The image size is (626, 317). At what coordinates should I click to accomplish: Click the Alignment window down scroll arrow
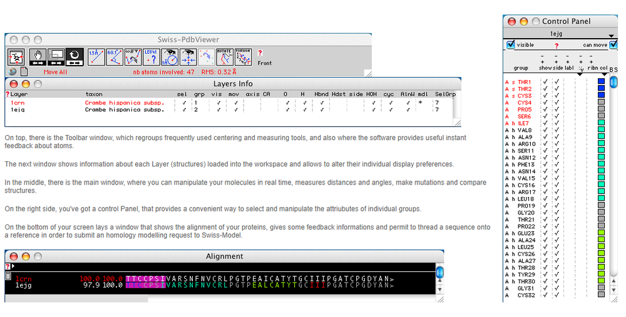tap(440, 289)
